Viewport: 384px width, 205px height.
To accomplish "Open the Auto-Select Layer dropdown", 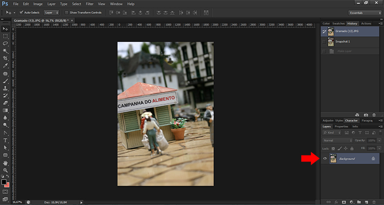I will pyautogui.click(x=51, y=12).
